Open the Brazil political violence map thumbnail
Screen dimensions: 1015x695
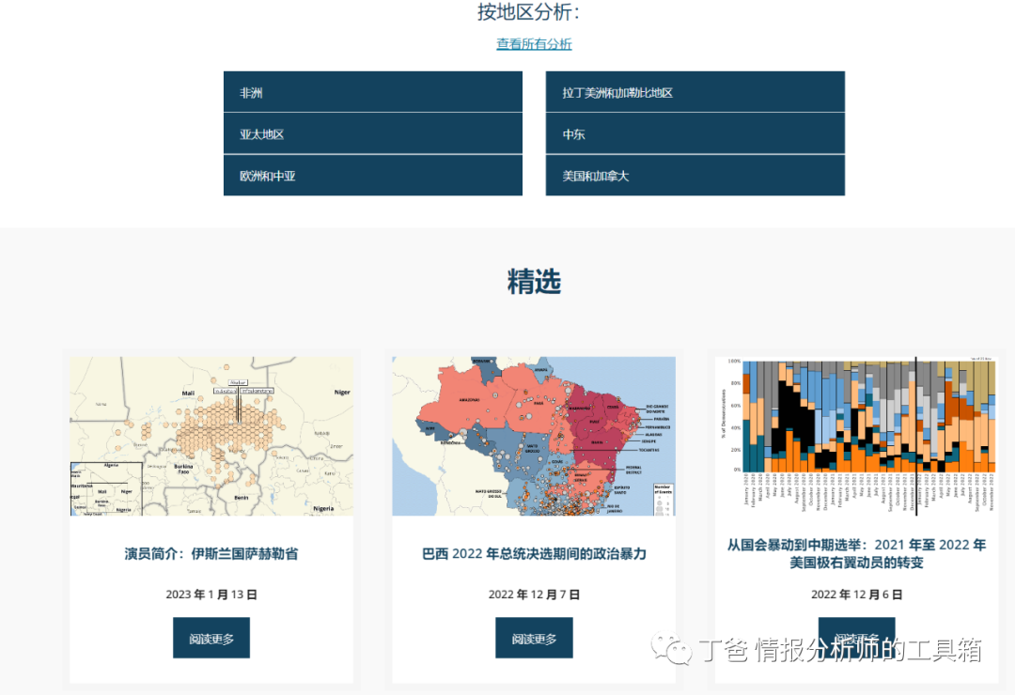pyautogui.click(x=534, y=436)
